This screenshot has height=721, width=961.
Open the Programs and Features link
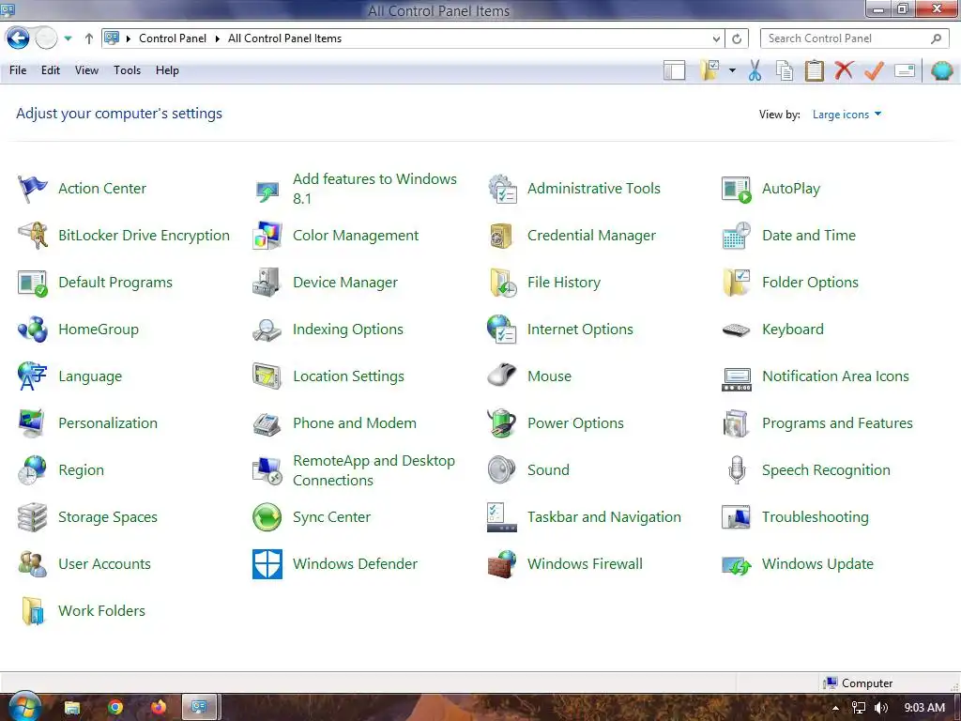pos(837,423)
